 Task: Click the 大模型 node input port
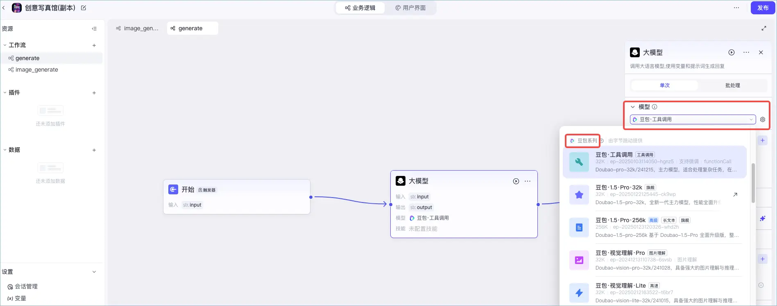pyautogui.click(x=391, y=204)
